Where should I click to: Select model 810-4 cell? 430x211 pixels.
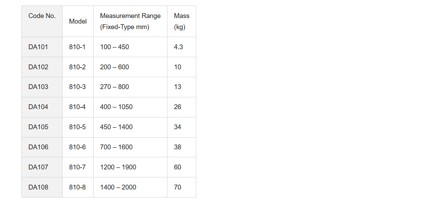click(78, 107)
